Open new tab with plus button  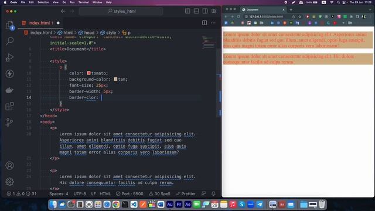point(291,10)
